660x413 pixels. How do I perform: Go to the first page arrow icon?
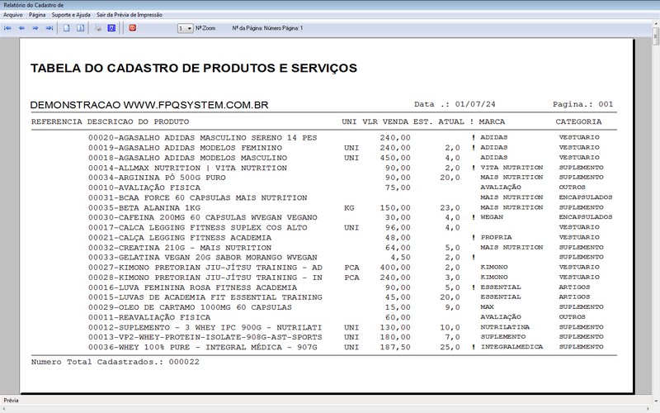coord(7,28)
